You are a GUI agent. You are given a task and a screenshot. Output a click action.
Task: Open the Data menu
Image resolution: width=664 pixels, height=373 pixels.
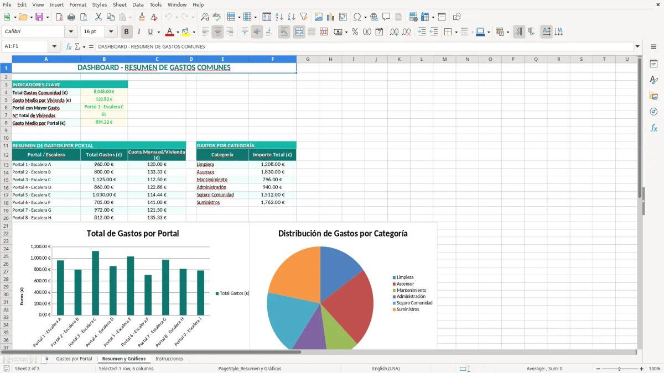138,4
